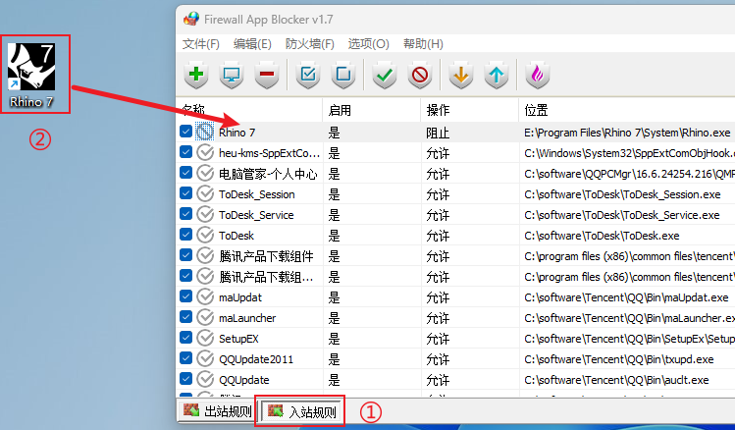
Task: Sort by the 位置 column header
Action: pyautogui.click(x=627, y=110)
